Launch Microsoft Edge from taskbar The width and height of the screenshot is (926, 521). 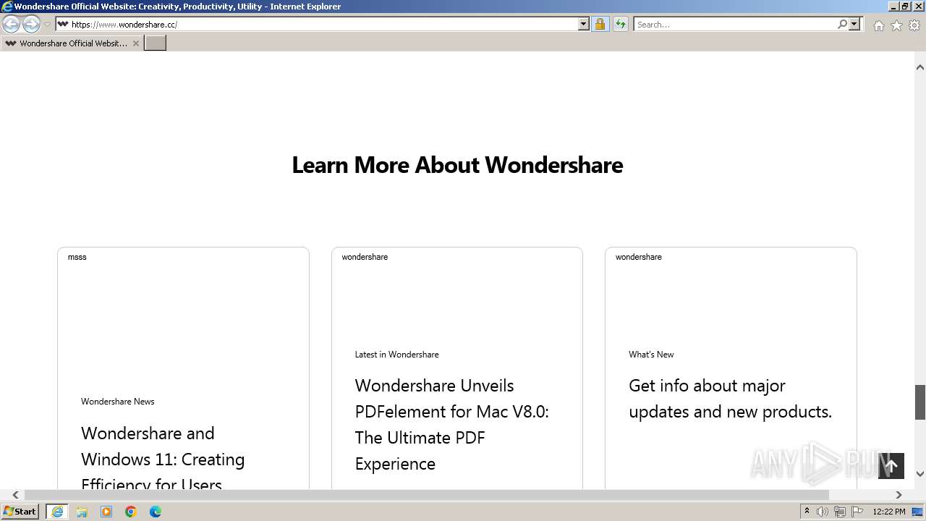point(156,512)
